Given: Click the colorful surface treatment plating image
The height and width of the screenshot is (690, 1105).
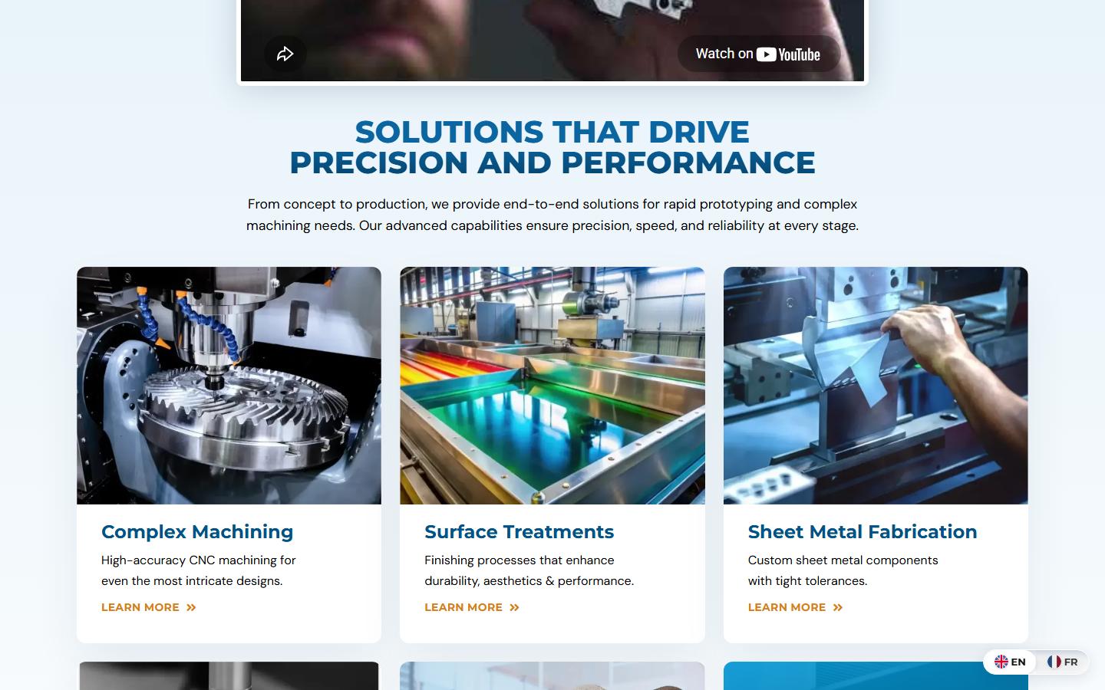Looking at the screenshot, I should tap(552, 386).
